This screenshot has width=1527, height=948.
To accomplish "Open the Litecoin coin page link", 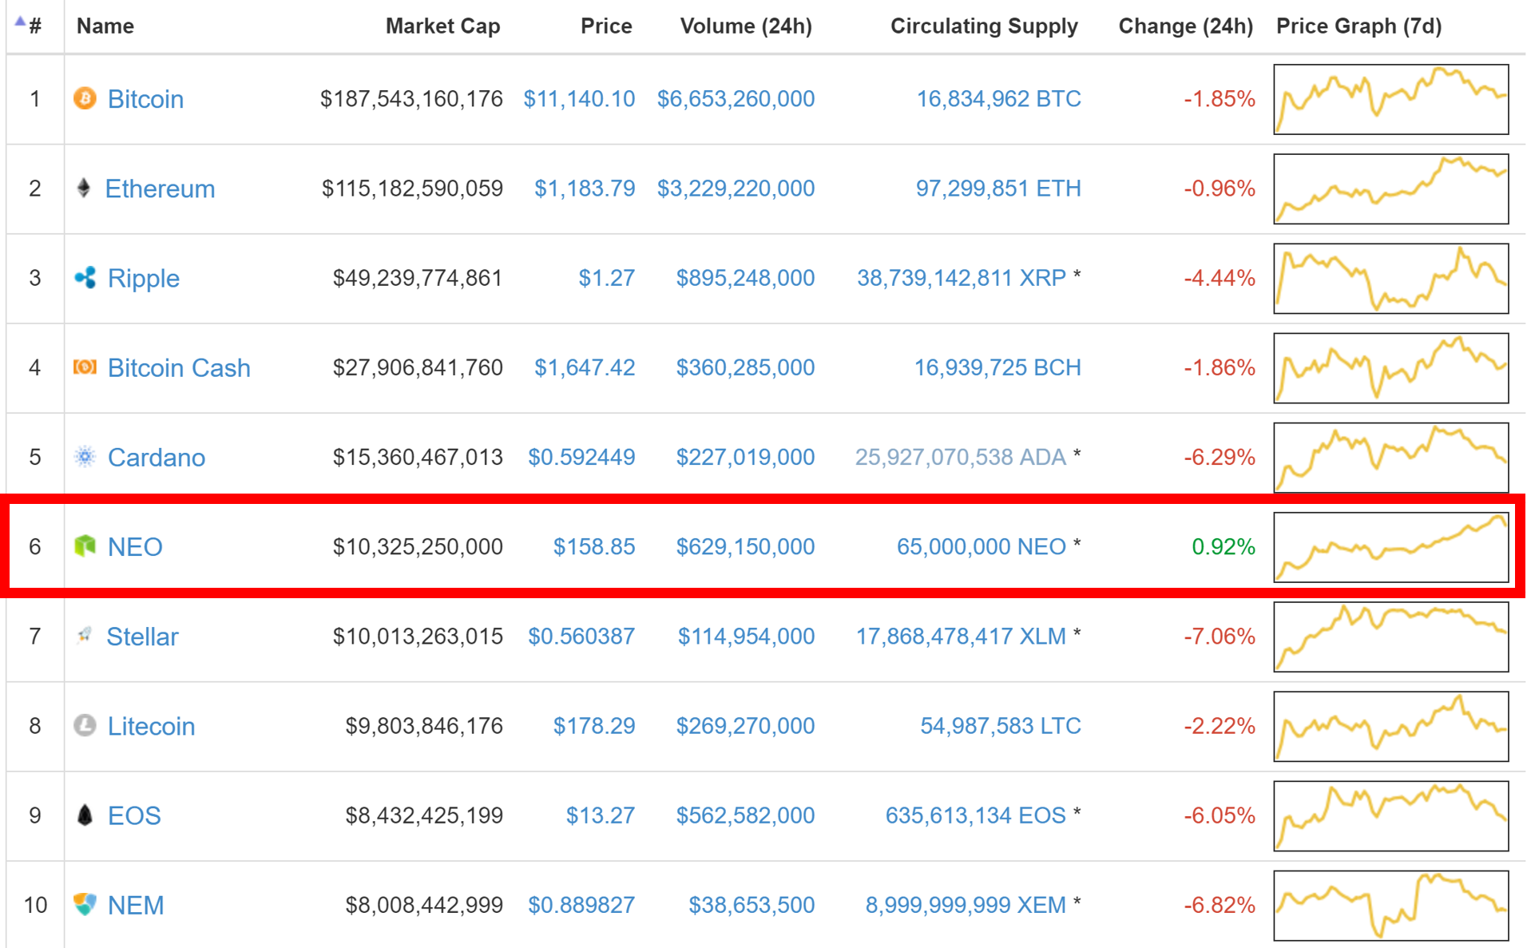I will (x=151, y=726).
